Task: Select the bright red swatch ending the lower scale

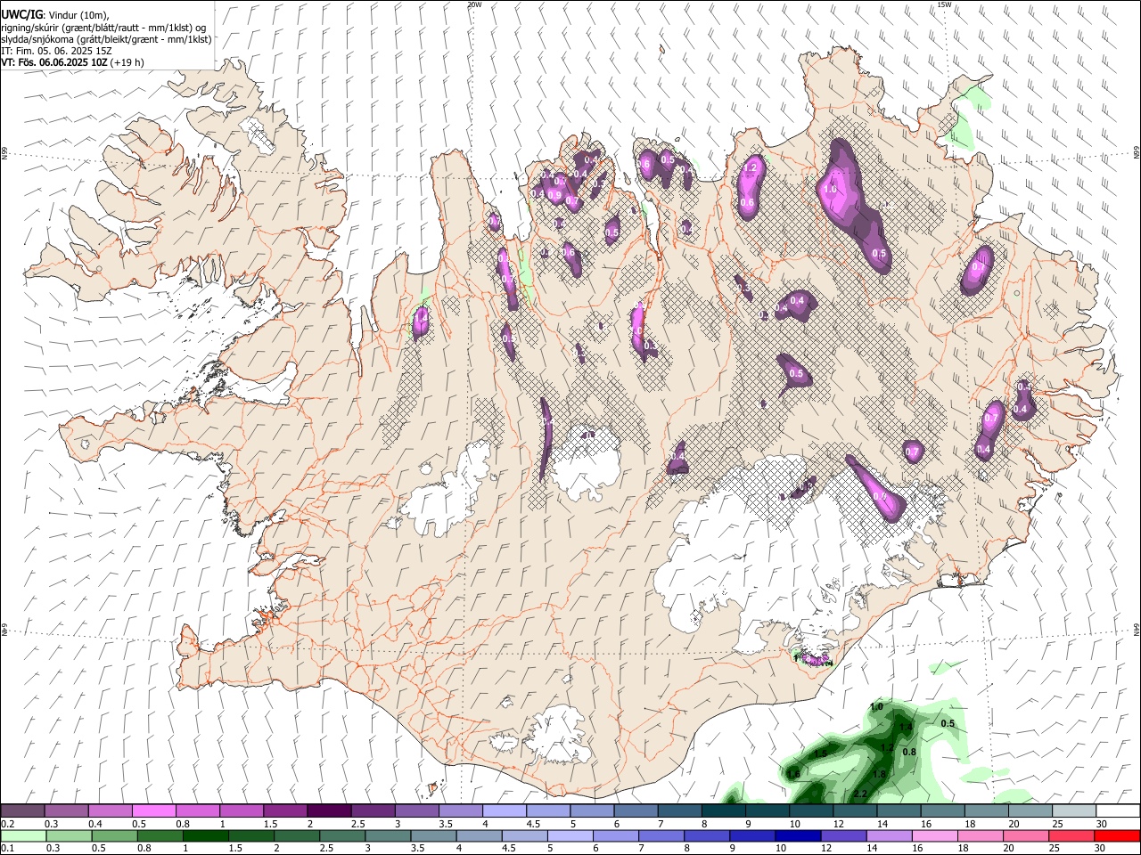Action: coord(1117,835)
